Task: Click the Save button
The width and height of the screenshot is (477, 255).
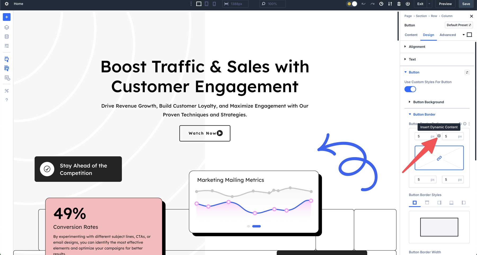Action: [466, 4]
